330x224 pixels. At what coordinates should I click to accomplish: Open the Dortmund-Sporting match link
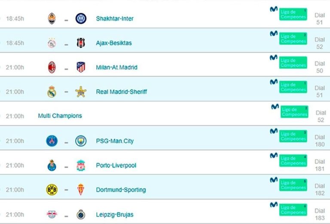(121, 190)
